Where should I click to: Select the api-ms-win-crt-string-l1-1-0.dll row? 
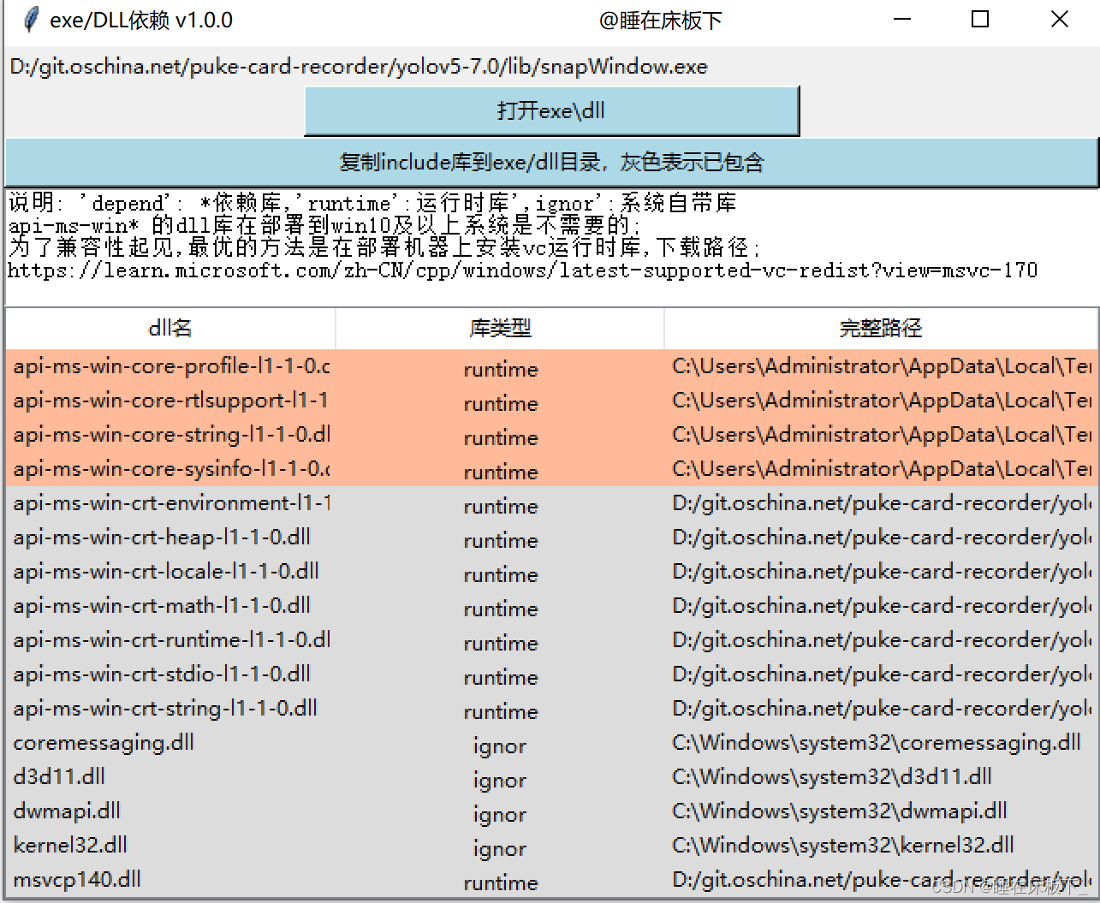(x=551, y=709)
